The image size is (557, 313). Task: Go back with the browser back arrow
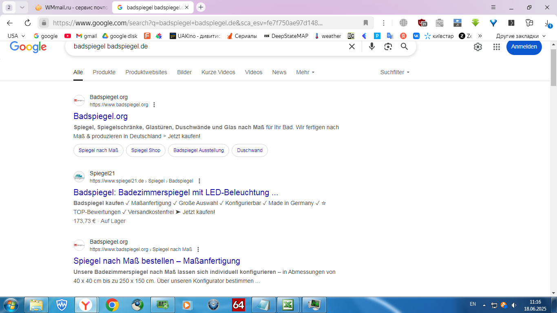point(10,23)
